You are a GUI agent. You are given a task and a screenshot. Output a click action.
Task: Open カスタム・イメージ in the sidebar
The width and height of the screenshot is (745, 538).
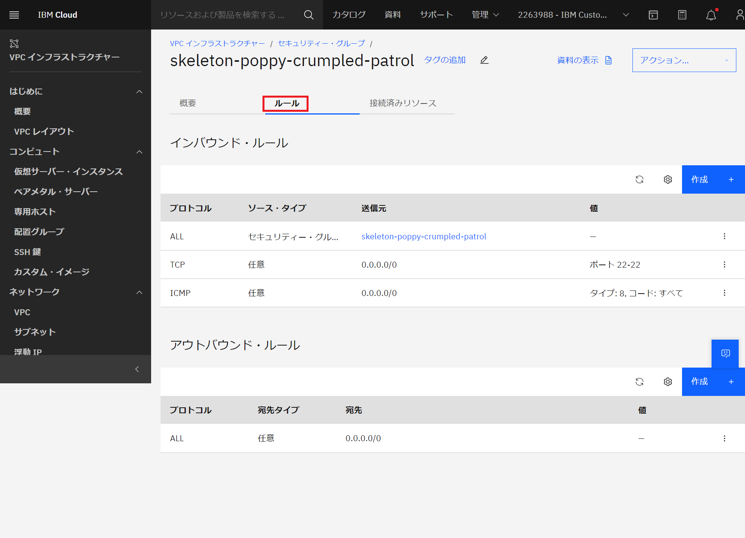pyautogui.click(x=52, y=272)
